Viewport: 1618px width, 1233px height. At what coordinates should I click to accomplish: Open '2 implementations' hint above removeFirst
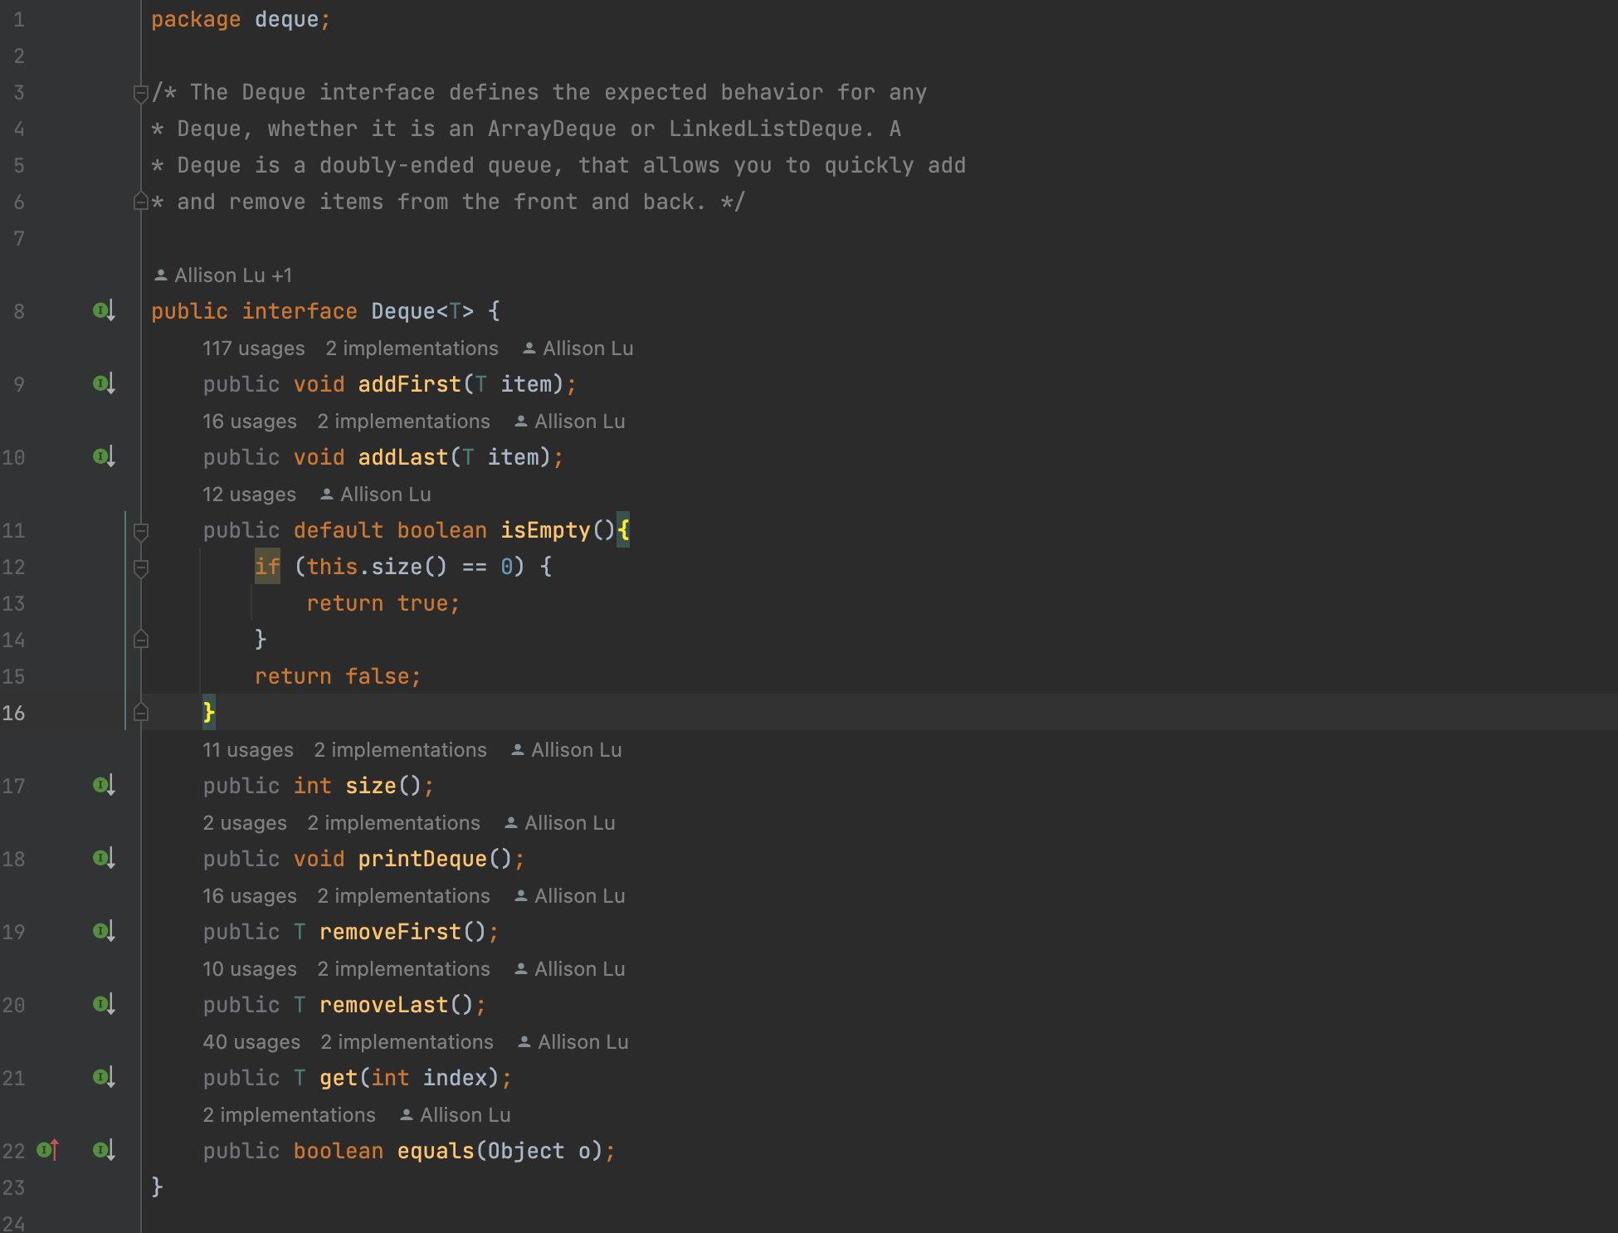coord(403,896)
